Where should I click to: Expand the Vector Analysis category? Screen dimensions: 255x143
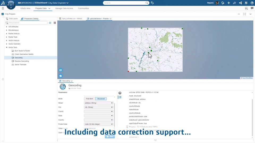[7, 41]
